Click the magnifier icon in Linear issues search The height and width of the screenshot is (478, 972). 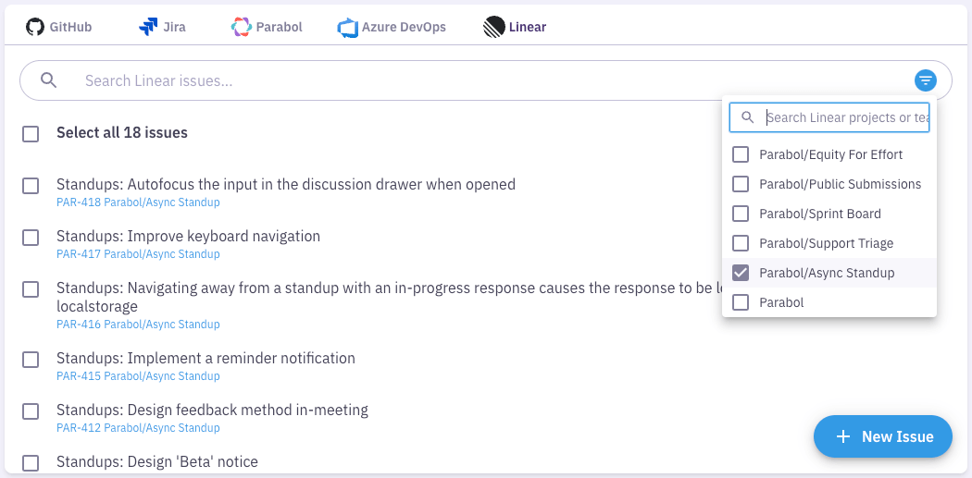(x=49, y=80)
